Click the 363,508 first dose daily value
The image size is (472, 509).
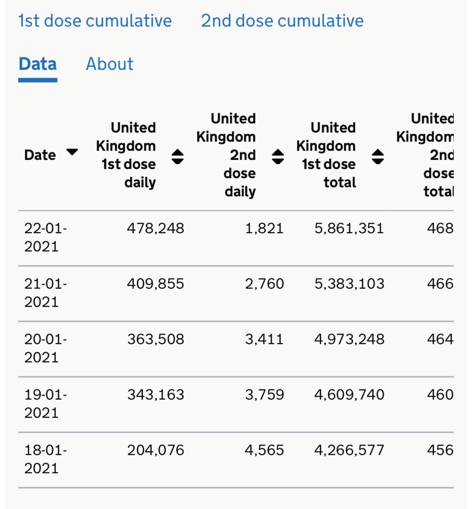click(156, 339)
